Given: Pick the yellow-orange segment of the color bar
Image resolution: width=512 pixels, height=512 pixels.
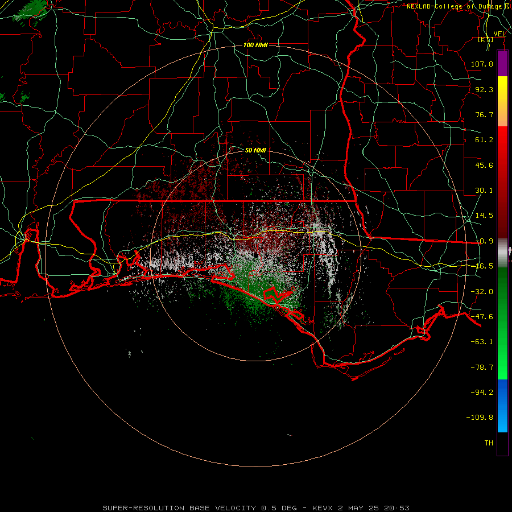Looking at the screenshot, I should [502, 101].
